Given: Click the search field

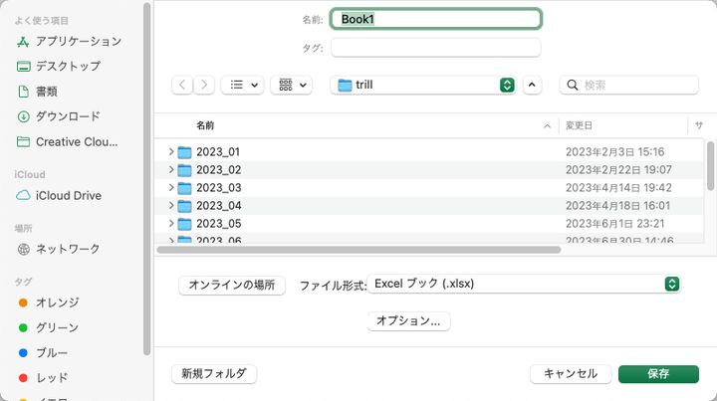Looking at the screenshot, I should (637, 86).
